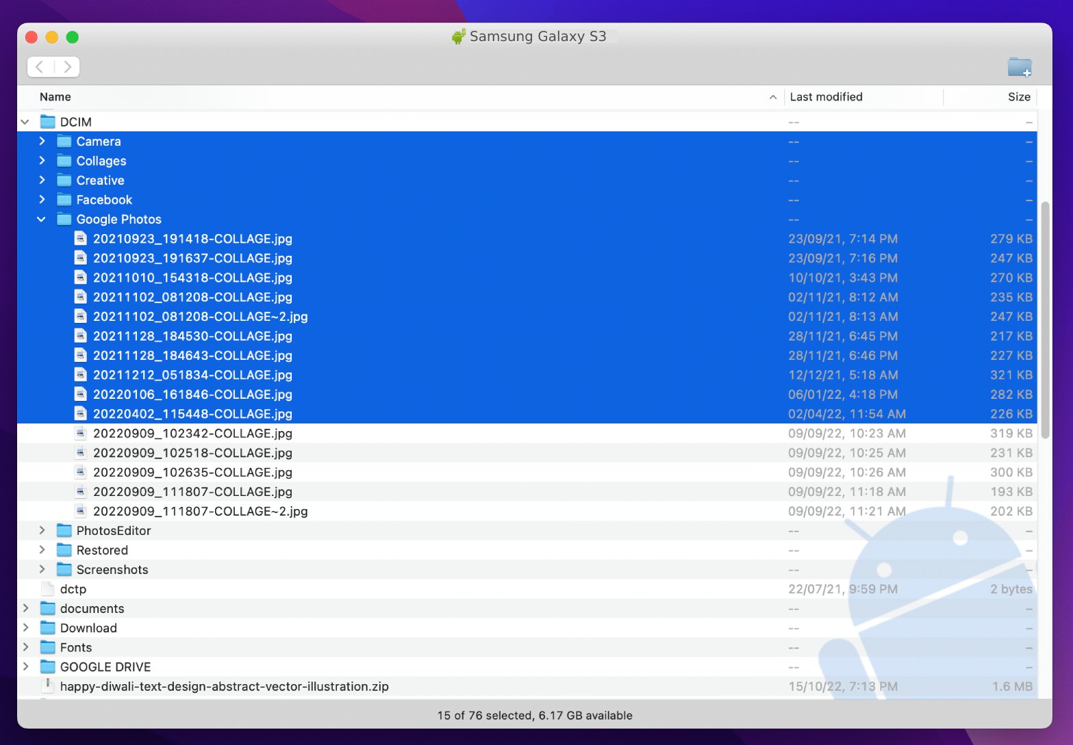Click the 2 bytes size cell
The image size is (1073, 745).
click(1011, 589)
